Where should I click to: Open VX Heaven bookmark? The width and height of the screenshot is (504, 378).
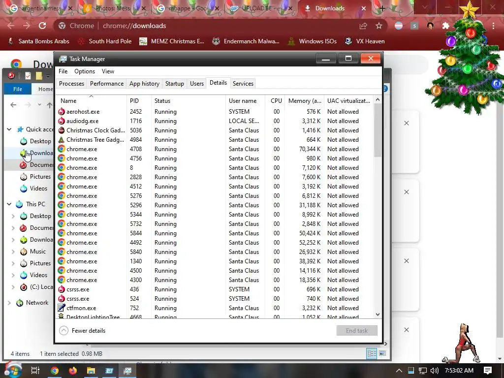(x=365, y=41)
